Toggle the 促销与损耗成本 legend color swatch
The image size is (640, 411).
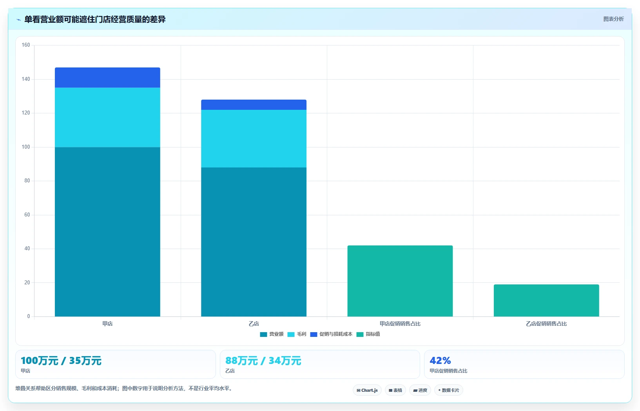click(x=314, y=335)
